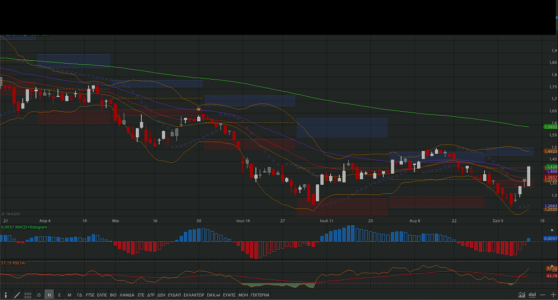Viewport: 558px width, 300px height.
Task: Select the orange marker on moving average
Action: pyautogui.click(x=198, y=109)
